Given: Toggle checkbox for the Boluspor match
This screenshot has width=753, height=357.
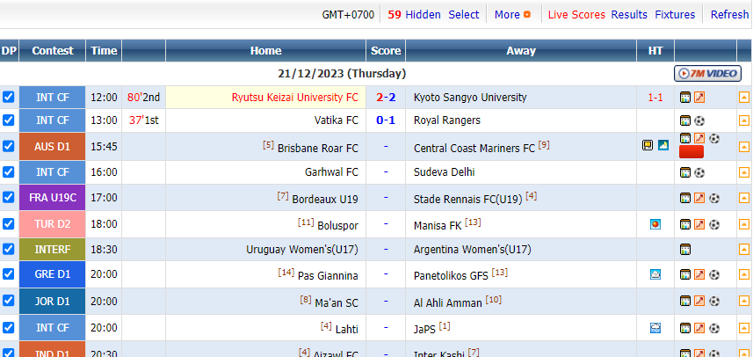Looking at the screenshot, I should coord(9,224).
